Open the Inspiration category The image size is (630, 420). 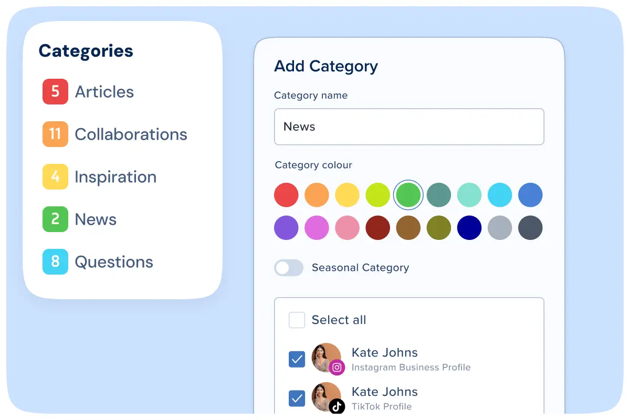tap(115, 177)
